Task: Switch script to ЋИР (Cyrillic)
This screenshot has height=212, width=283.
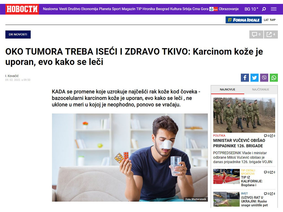Action: pos(273,20)
